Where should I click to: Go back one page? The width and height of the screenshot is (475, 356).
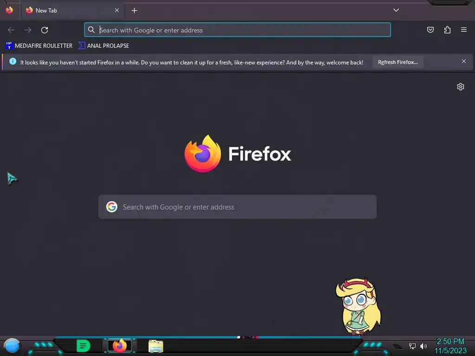11,30
